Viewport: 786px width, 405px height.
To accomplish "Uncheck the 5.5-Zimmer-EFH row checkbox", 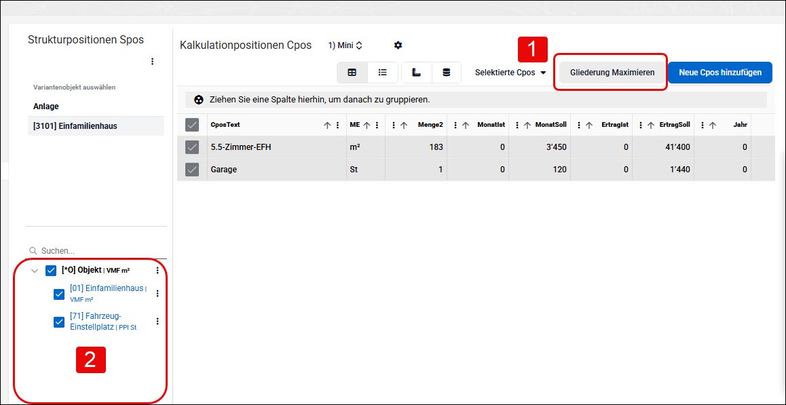I will (x=192, y=147).
